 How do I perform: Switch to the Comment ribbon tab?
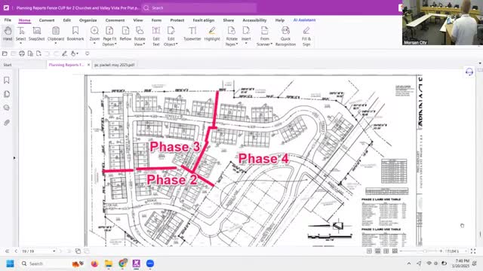click(115, 20)
